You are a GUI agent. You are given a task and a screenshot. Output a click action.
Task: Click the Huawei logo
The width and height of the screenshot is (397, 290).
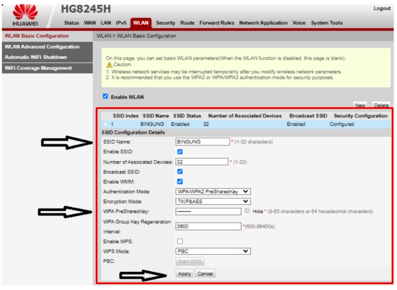[25, 15]
